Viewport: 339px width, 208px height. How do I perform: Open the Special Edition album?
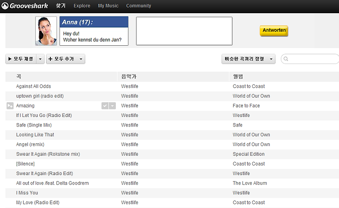(249, 154)
